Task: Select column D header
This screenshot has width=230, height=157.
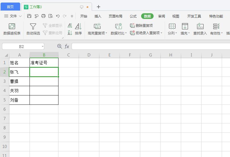Action: tap(89, 55)
